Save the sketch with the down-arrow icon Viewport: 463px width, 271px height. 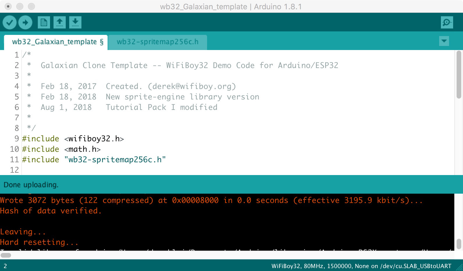point(75,22)
